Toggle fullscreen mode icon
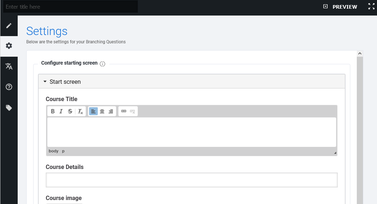 (371, 6)
